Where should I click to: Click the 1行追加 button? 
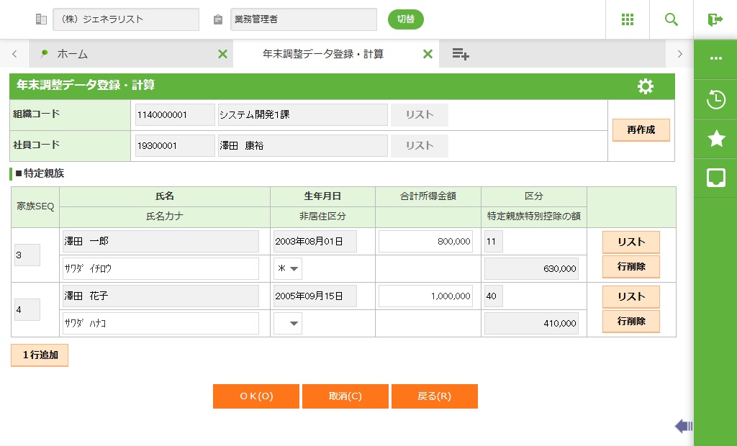(40, 355)
